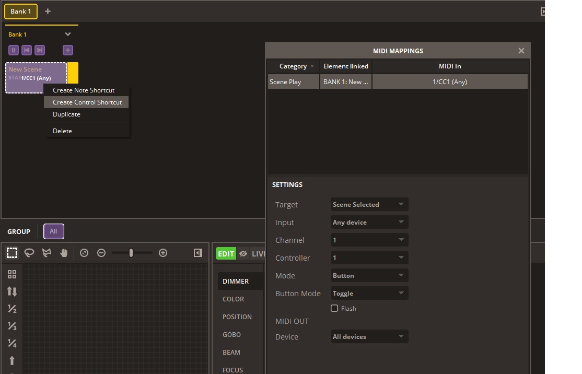Open the Category column filter arrow

coord(312,66)
